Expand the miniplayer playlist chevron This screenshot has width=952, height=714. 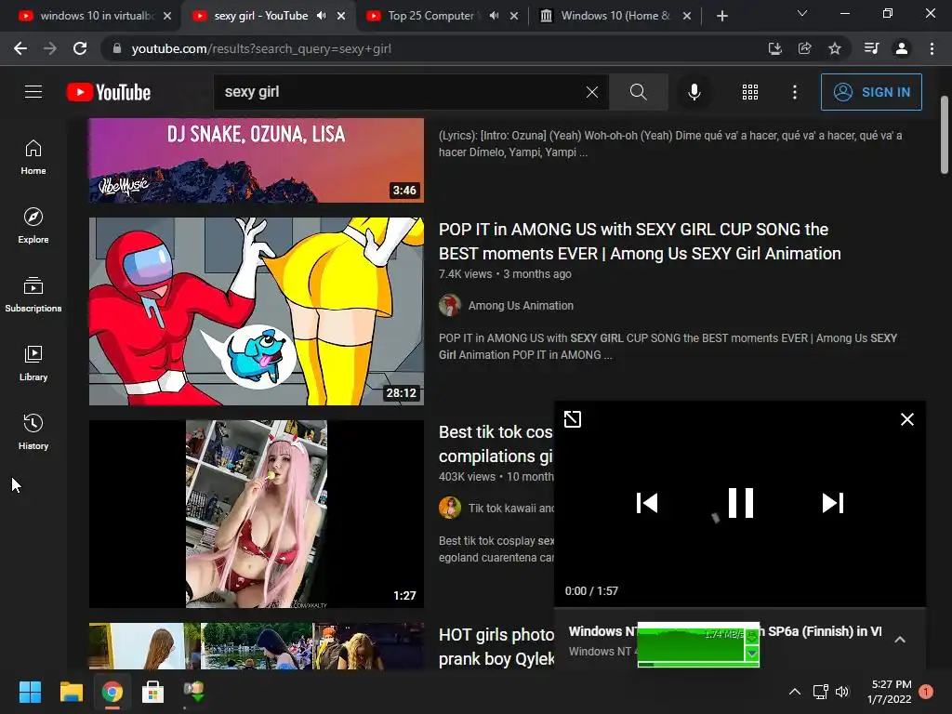pos(900,640)
